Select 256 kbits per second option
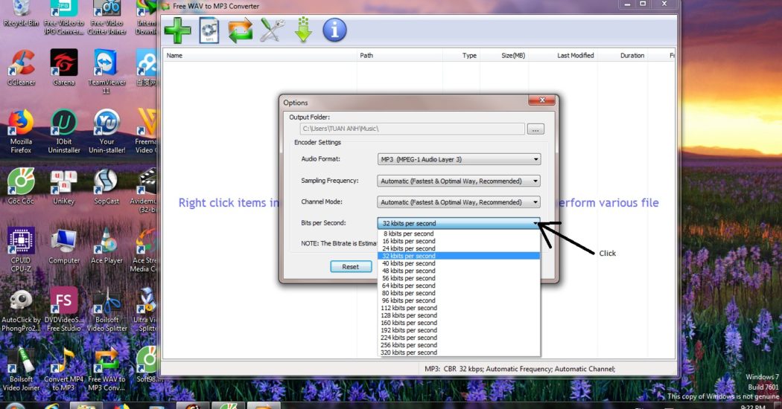This screenshot has height=409, width=782. 459,345
